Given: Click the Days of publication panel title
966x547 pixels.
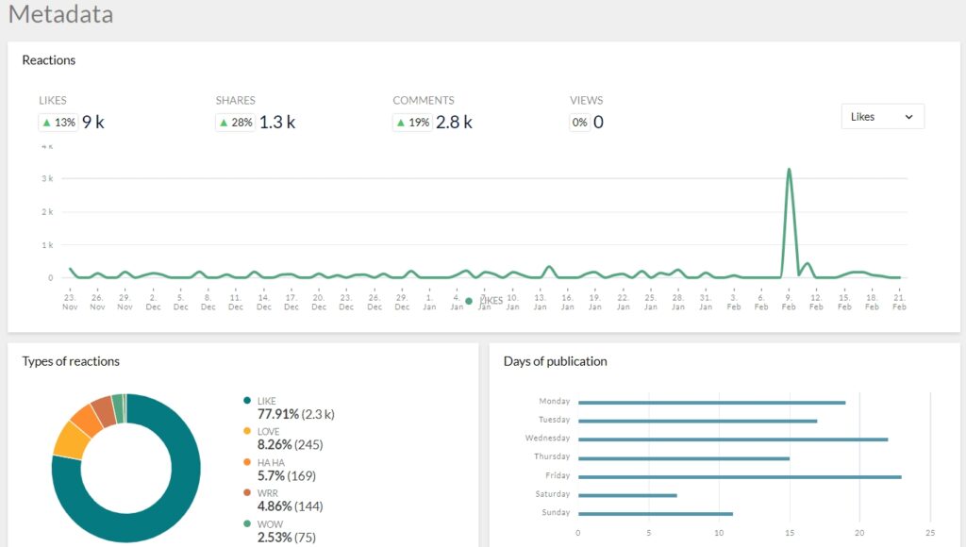Looking at the screenshot, I should pos(555,361).
